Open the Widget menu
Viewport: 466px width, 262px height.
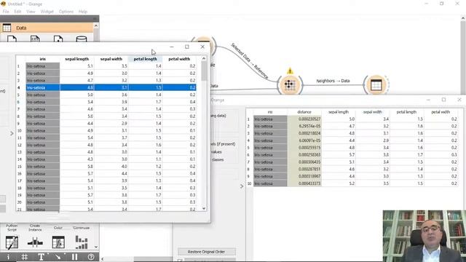point(47,12)
